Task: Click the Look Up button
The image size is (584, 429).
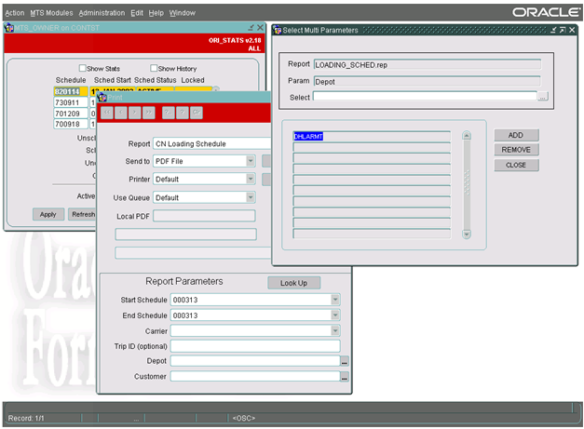Action: (x=293, y=283)
